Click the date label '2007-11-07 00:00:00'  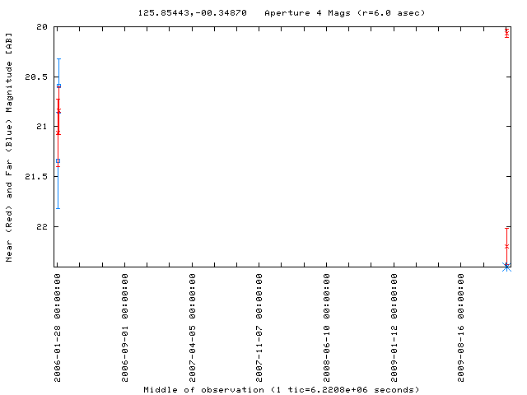pos(259,328)
